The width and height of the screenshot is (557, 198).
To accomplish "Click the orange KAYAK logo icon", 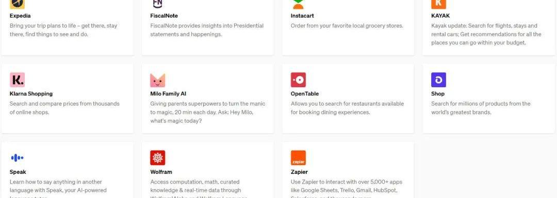I will click(x=439, y=4).
